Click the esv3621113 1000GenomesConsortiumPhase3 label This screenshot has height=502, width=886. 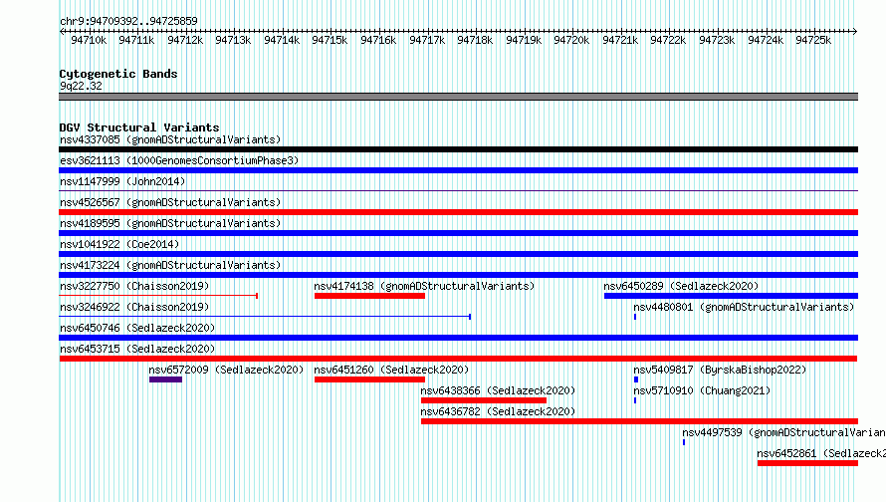[x=179, y=160]
